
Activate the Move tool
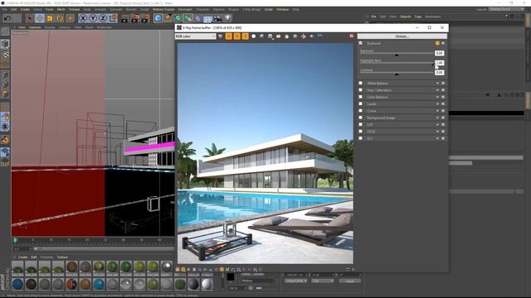pos(40,18)
